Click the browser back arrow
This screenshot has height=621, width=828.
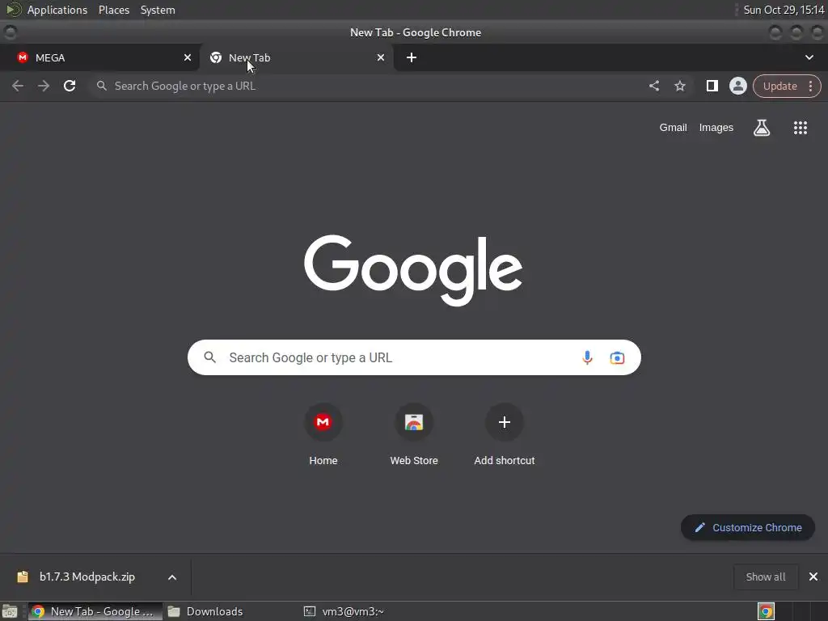(18, 86)
